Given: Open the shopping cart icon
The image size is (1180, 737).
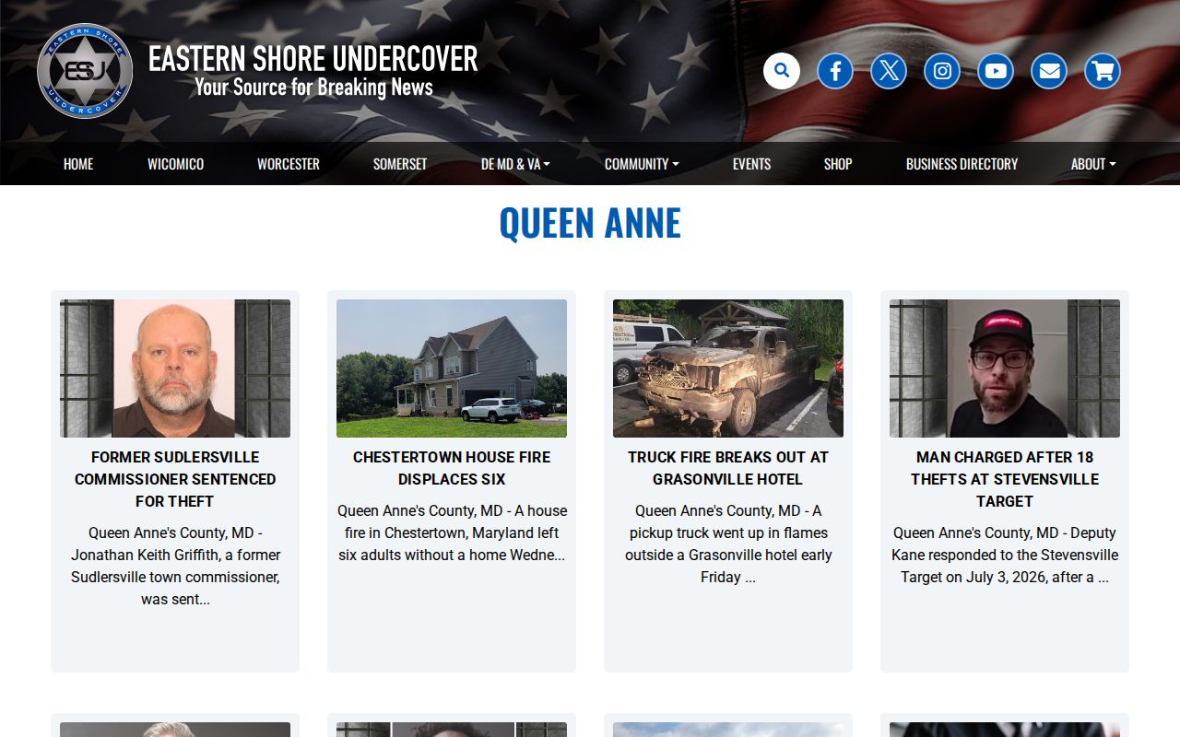Looking at the screenshot, I should pos(1103,71).
